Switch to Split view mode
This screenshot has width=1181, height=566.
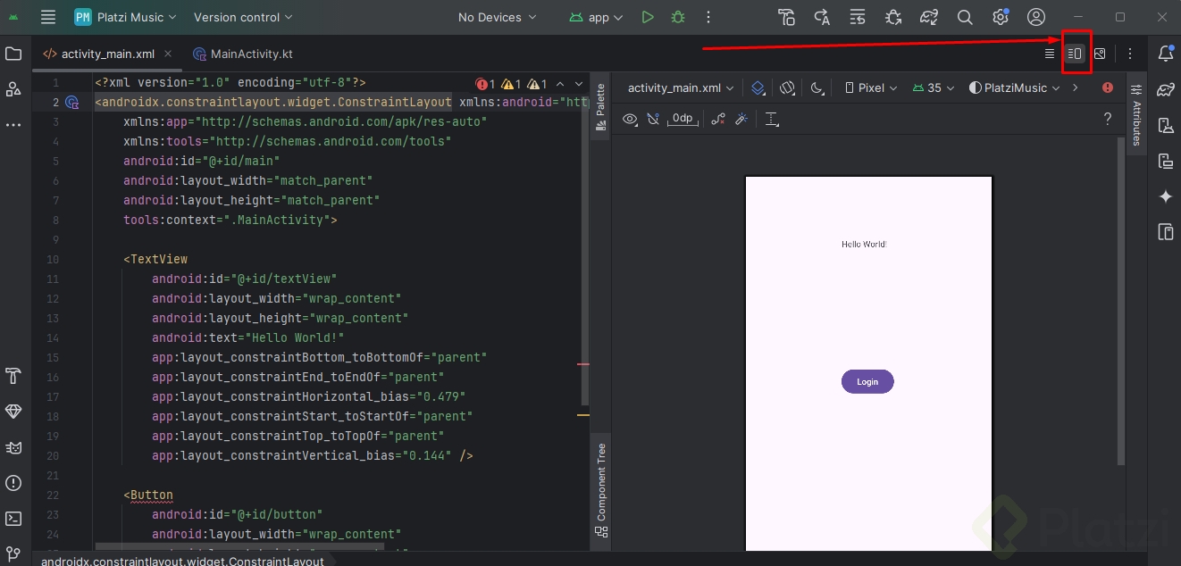[1075, 54]
